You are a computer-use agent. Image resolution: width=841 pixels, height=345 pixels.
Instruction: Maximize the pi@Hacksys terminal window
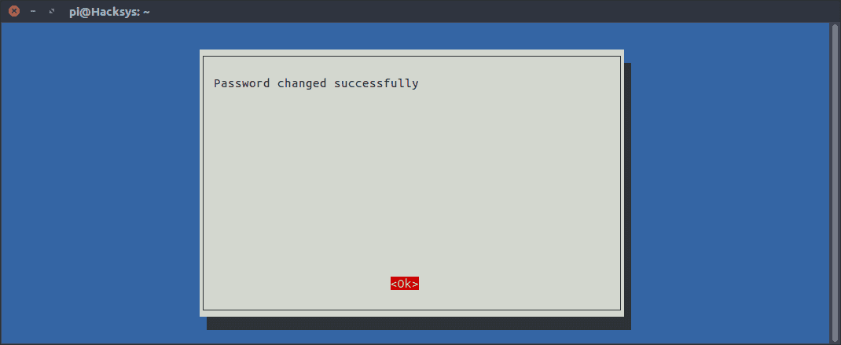click(52, 11)
